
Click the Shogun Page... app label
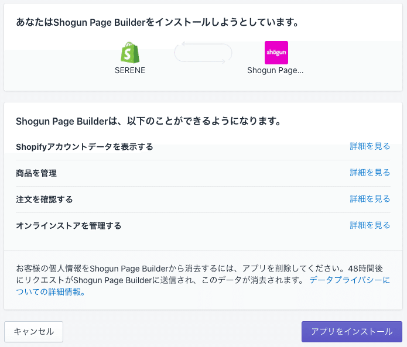(275, 70)
